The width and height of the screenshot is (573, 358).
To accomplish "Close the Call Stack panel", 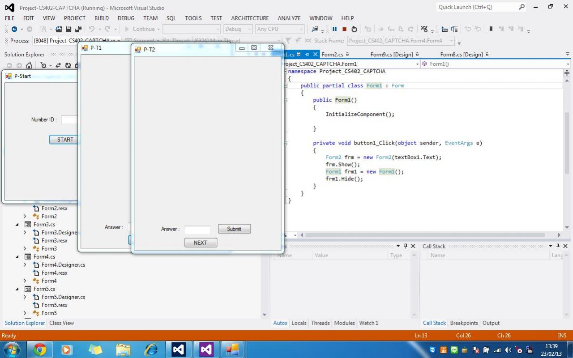I will pos(565,246).
